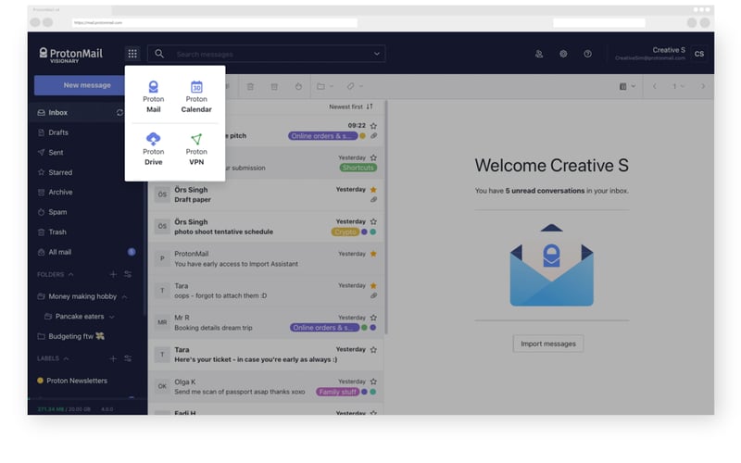The width and height of the screenshot is (741, 463).
Task: Open Proton Mail from the app switcher
Action: click(153, 97)
